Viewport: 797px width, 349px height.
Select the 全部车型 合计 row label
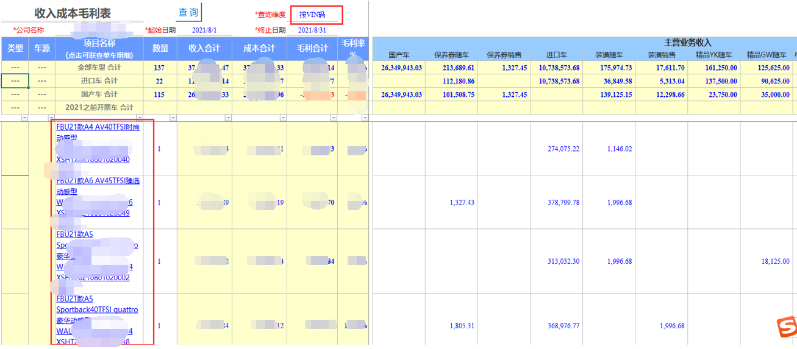coord(99,68)
